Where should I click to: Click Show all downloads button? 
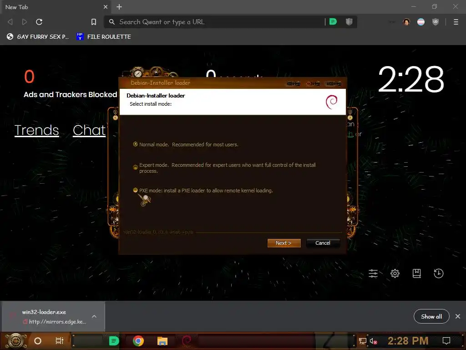tap(431, 316)
